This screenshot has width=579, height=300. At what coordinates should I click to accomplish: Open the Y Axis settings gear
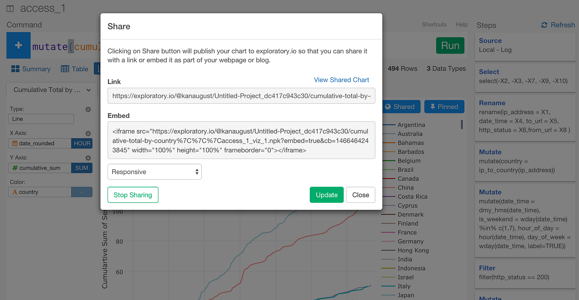(x=88, y=158)
